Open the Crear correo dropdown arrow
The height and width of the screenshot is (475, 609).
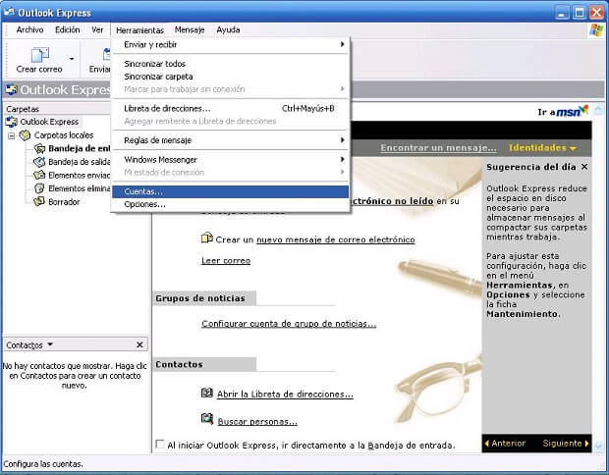[72, 59]
